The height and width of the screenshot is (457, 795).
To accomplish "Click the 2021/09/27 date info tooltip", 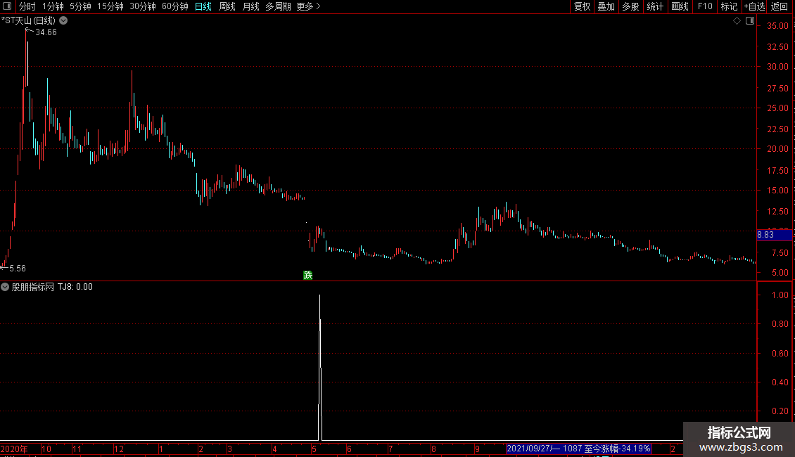I will click(578, 449).
